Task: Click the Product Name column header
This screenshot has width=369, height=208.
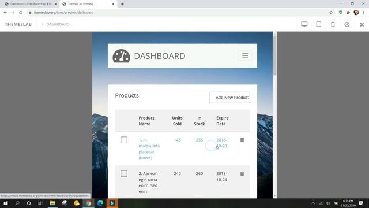Action: pyautogui.click(x=146, y=121)
